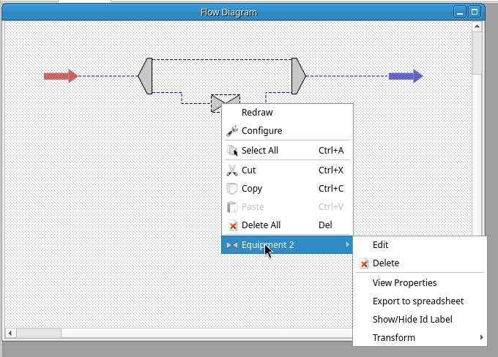Maximize the Flow Diagram window
The image size is (498, 357).
tap(475, 12)
